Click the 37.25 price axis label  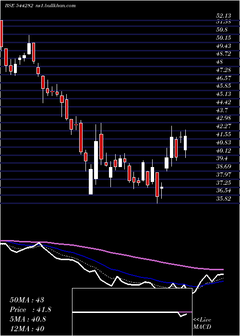click(x=224, y=182)
